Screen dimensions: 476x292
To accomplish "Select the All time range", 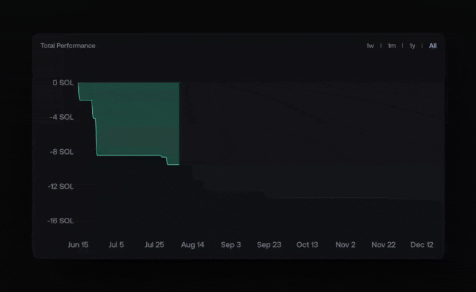I will 432,46.
